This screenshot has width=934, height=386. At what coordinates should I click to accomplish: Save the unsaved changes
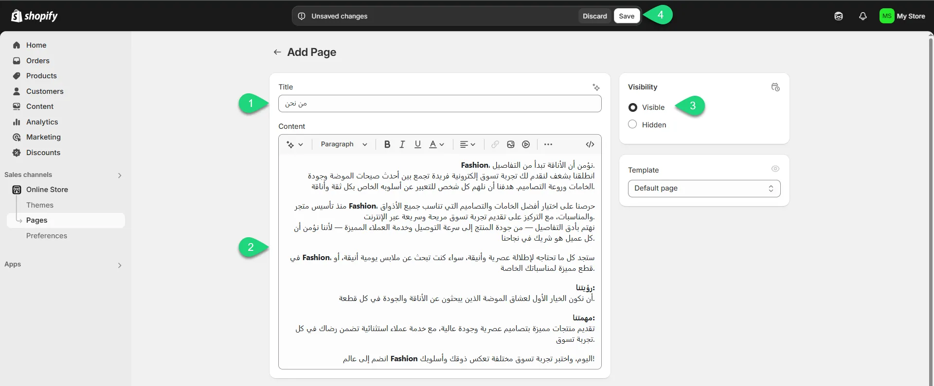(627, 16)
